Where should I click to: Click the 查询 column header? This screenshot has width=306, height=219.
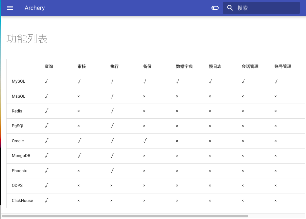pyautogui.click(x=49, y=67)
